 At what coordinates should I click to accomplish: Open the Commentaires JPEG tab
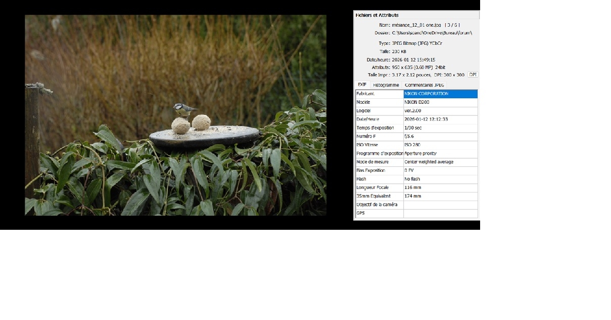424,85
